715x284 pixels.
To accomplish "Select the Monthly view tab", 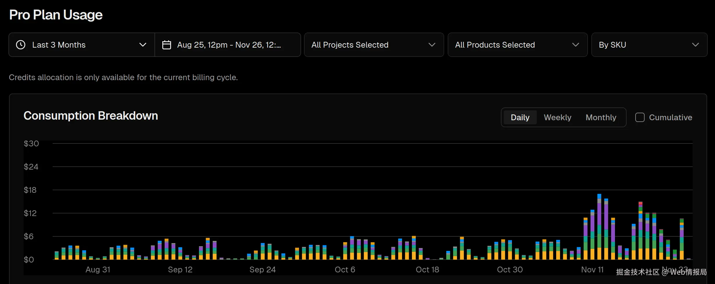I will pos(601,117).
